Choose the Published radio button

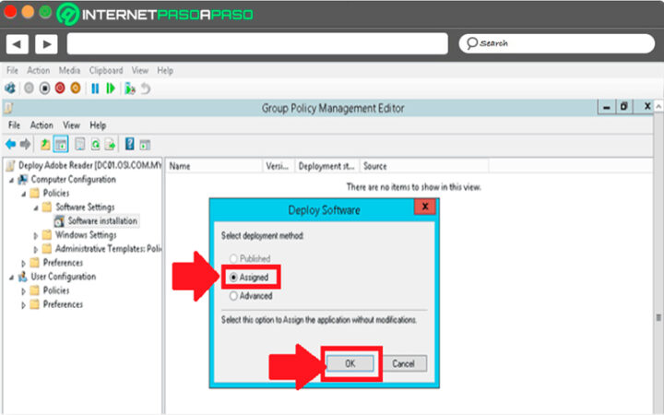click(x=234, y=258)
